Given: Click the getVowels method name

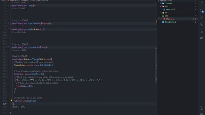Looking at the screenshot, I should (34, 59).
